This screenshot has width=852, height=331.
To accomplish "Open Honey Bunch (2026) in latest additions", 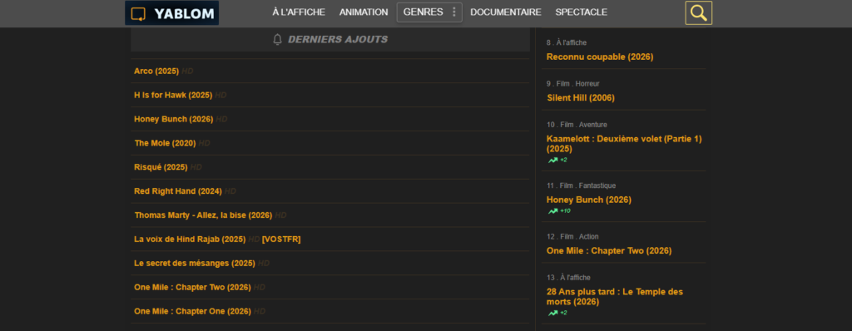I will tap(174, 119).
